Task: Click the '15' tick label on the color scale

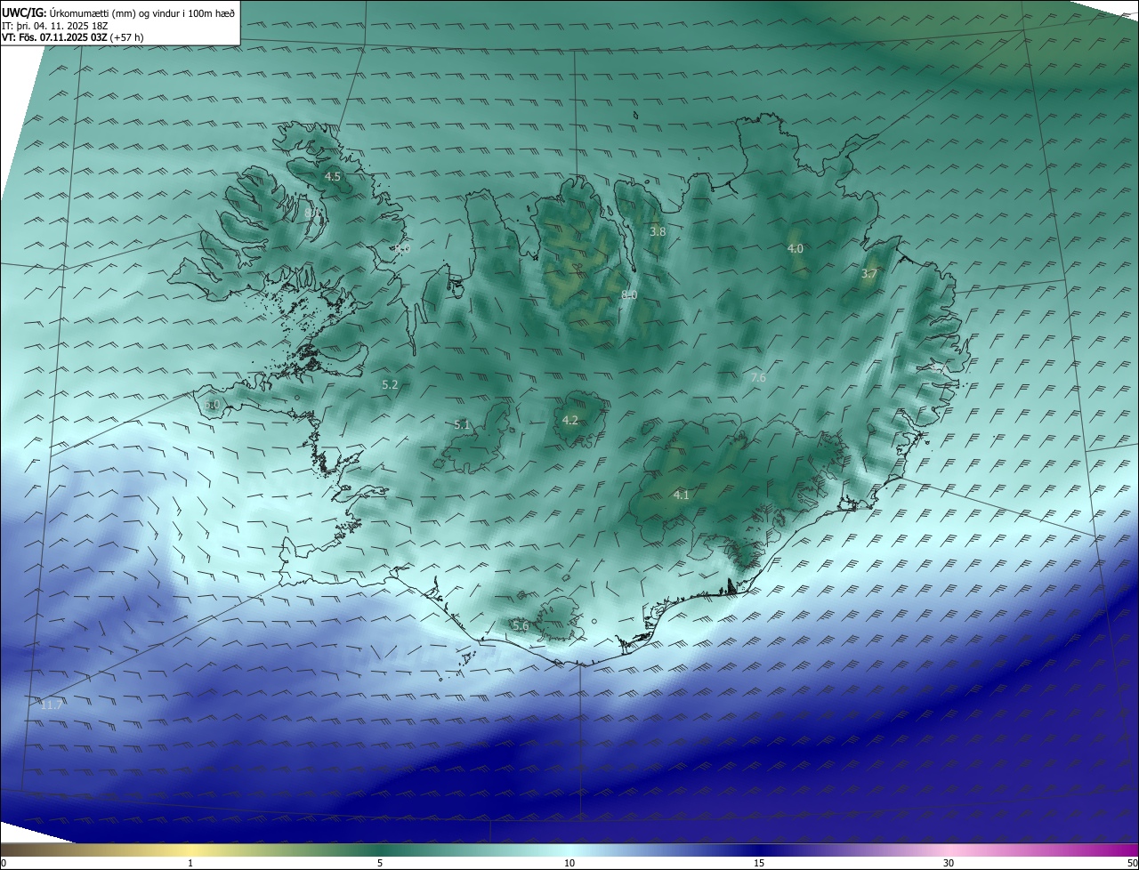Action: pos(759,863)
